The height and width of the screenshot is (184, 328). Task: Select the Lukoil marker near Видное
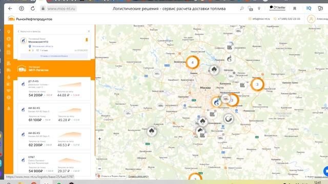tap(212, 114)
